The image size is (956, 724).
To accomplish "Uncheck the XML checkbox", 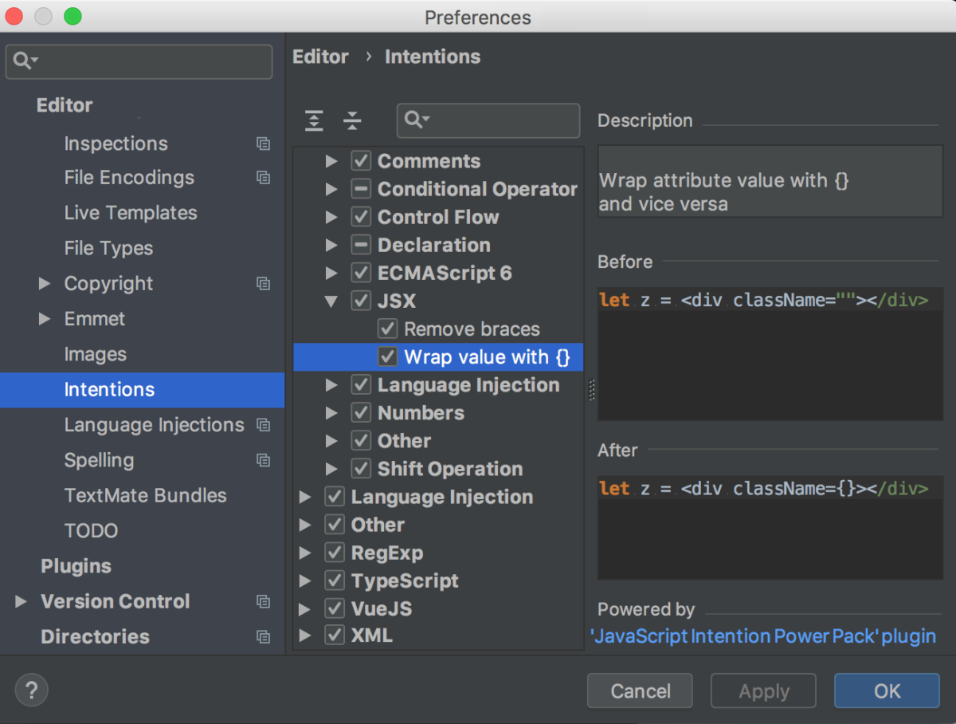I will point(335,635).
